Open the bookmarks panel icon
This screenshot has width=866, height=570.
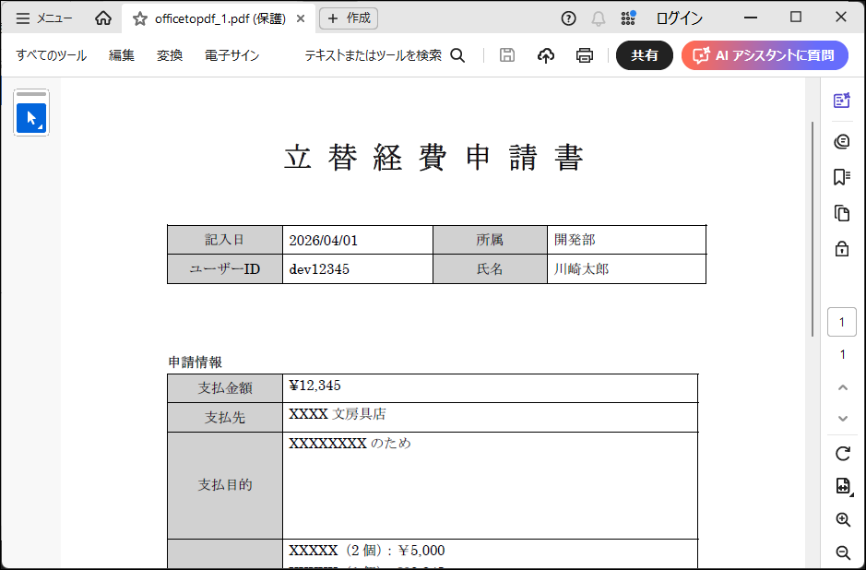point(841,177)
